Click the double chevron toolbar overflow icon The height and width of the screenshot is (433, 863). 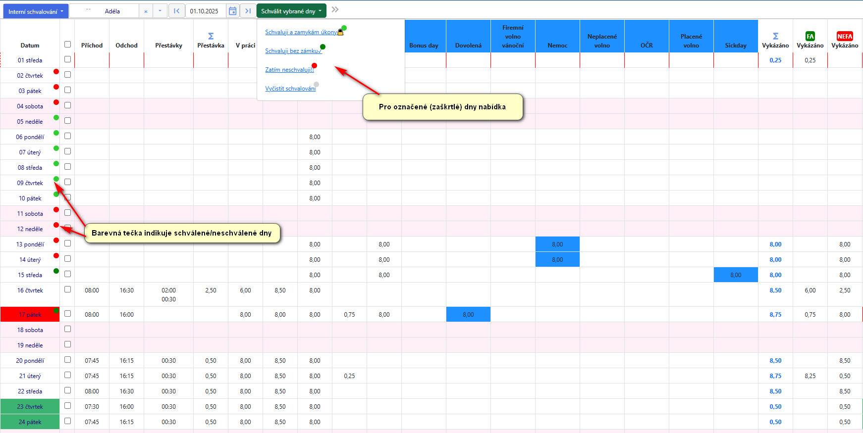pos(335,10)
